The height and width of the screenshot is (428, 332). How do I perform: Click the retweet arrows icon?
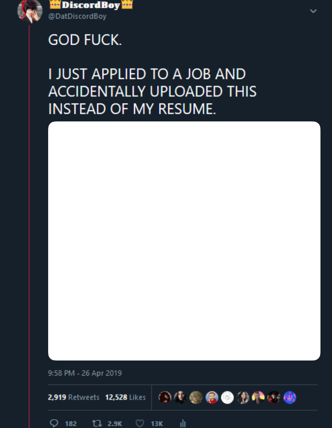point(97,423)
